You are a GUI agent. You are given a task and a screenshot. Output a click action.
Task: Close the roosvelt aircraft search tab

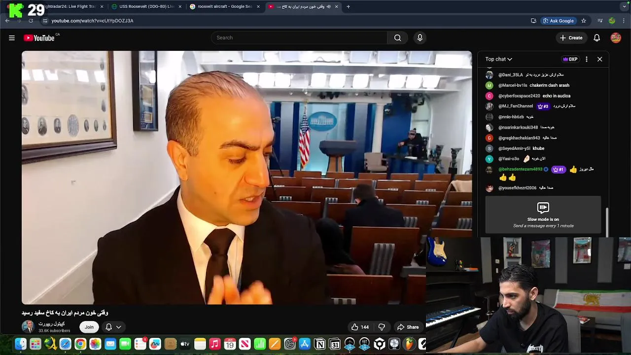tap(258, 6)
